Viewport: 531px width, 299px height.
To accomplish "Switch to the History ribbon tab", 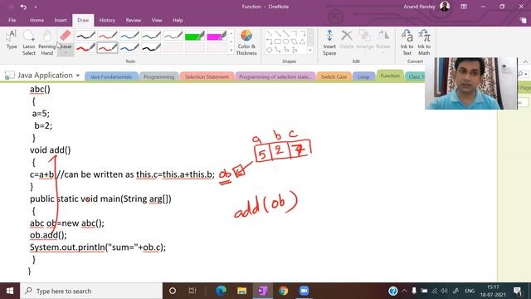I will (107, 20).
